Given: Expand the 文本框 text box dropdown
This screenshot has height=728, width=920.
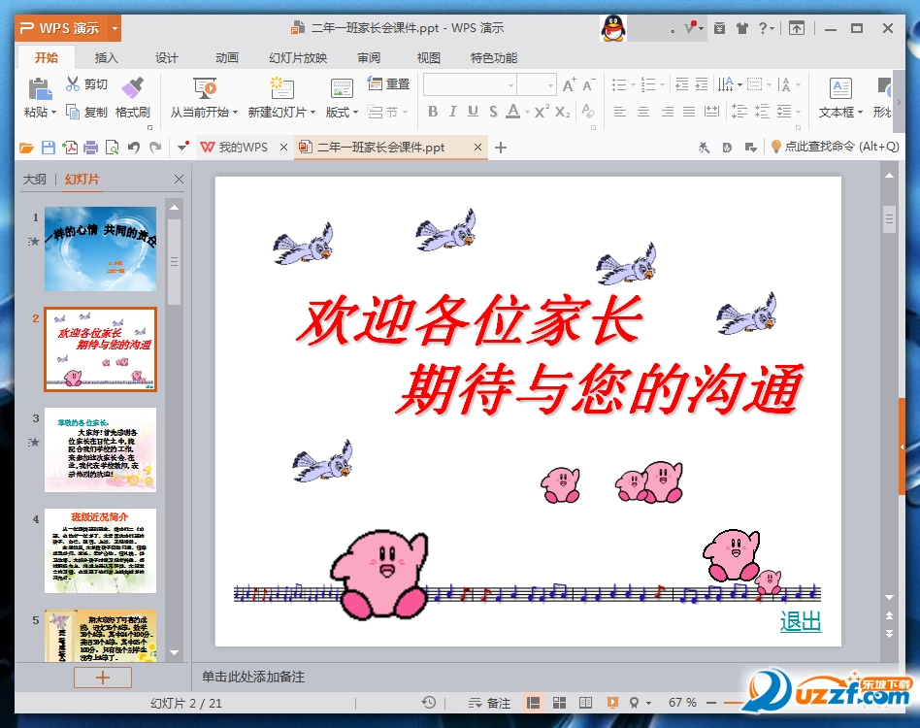Looking at the screenshot, I should (x=860, y=112).
